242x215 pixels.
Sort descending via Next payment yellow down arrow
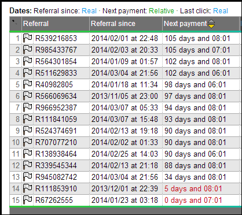[x=211, y=26]
